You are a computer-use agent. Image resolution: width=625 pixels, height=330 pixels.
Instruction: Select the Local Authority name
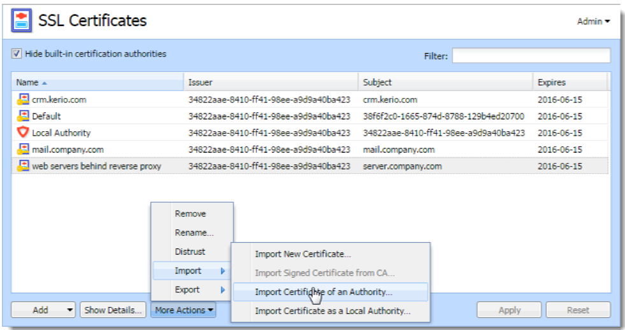pos(61,133)
